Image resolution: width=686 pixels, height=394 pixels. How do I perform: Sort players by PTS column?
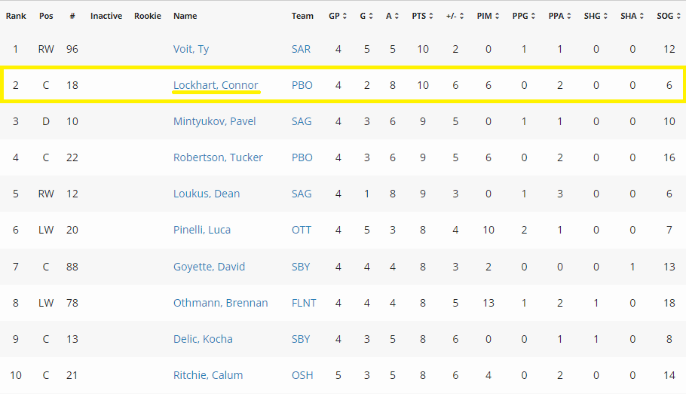tap(422, 16)
